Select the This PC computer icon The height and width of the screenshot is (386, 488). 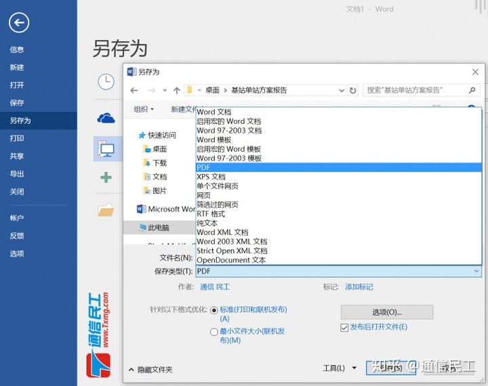(x=106, y=149)
